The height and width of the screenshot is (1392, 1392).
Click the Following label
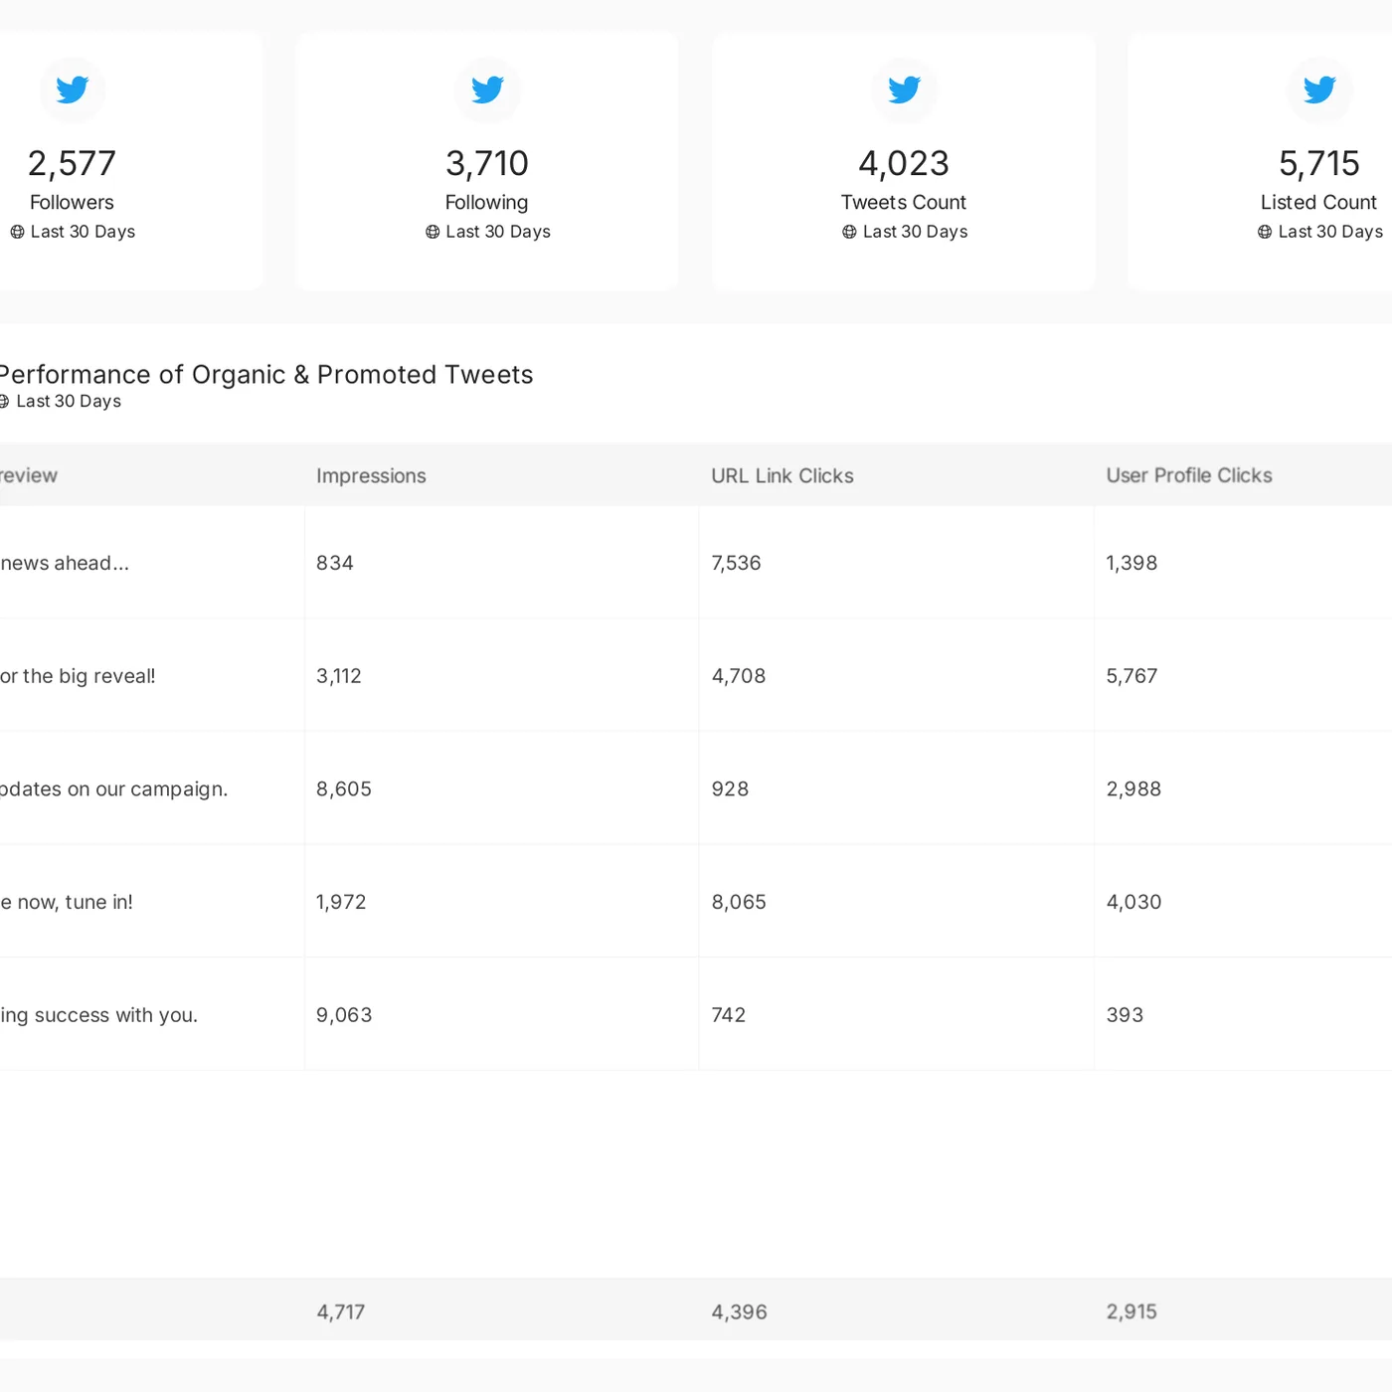(487, 203)
